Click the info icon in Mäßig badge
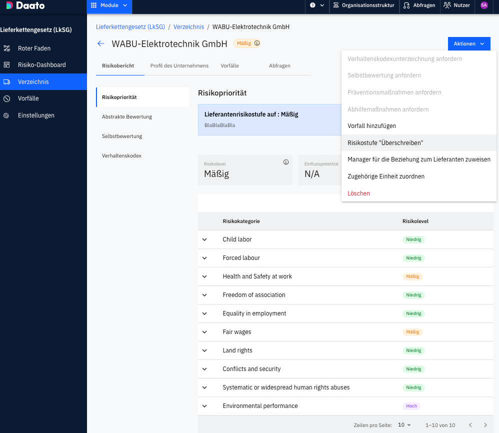This screenshot has width=499, height=433. (257, 43)
